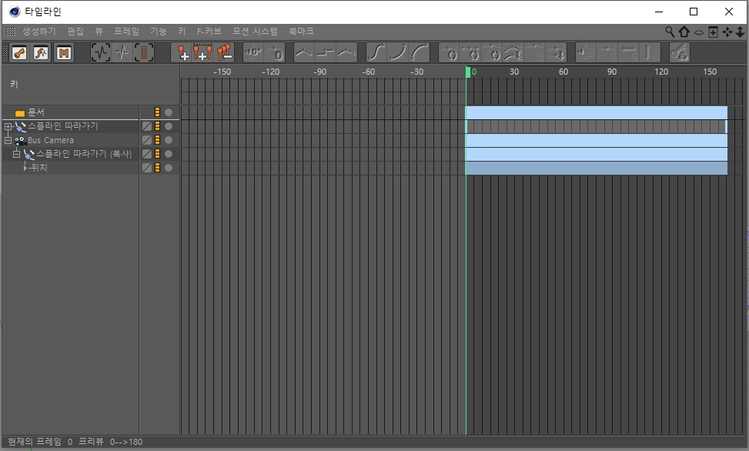
Task: Click the Delete Markers icon with minus
Action: click(224, 52)
